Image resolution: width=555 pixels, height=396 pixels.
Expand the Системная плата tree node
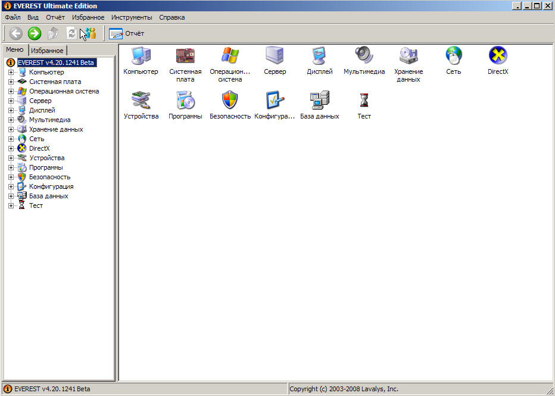[11, 82]
